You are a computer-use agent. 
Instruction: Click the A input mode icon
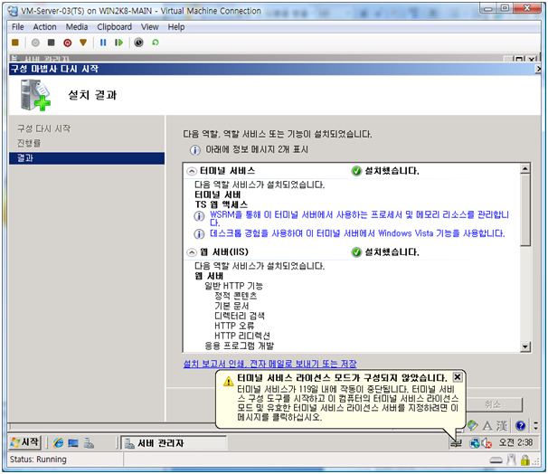coord(487,425)
